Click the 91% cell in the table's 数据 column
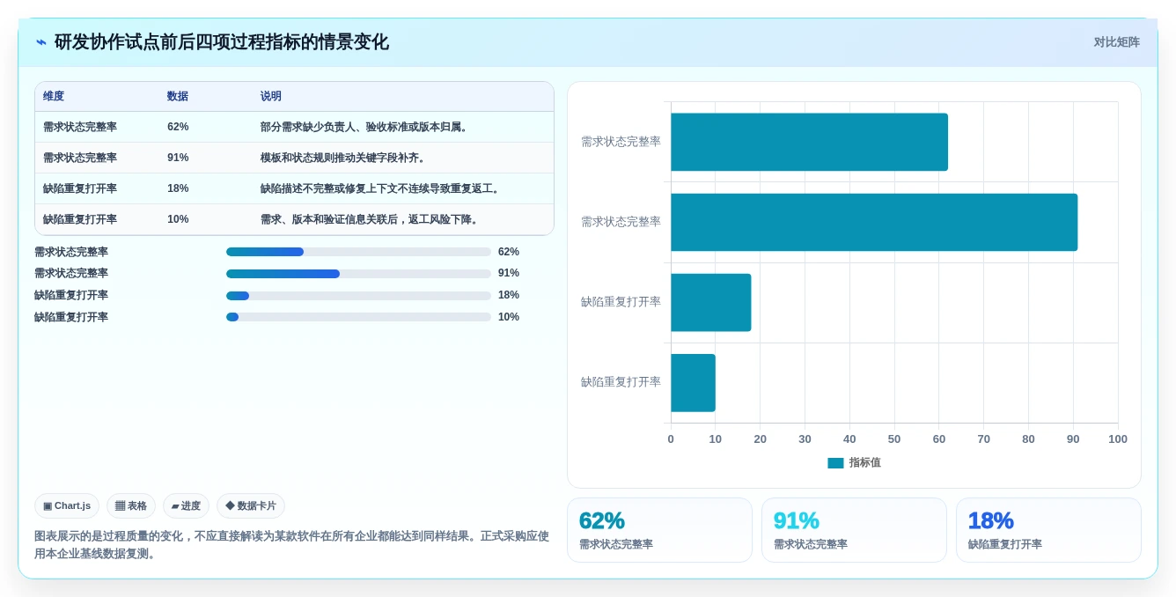 click(178, 158)
